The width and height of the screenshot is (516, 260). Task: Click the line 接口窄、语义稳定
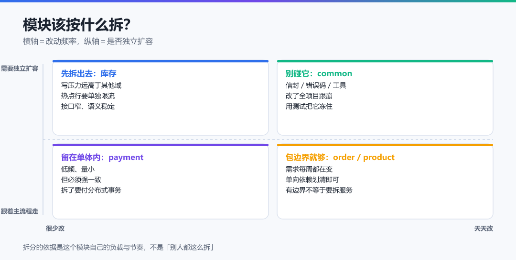(88, 106)
